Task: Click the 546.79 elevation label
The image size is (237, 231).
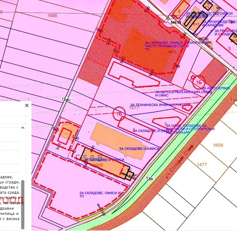Action: [176, 22]
